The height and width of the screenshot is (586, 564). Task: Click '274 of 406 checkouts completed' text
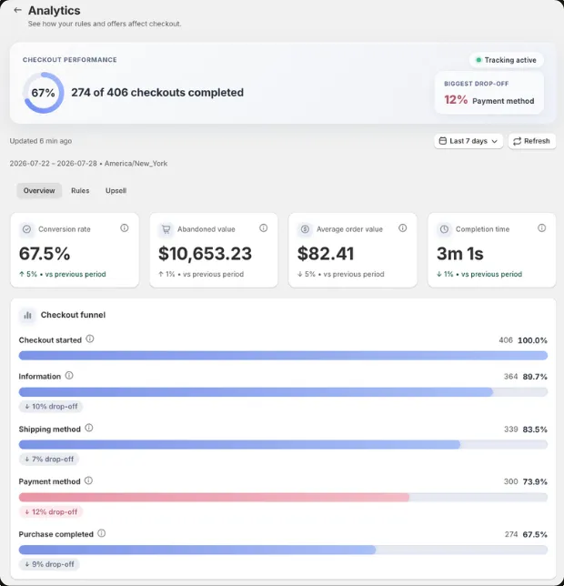point(157,92)
